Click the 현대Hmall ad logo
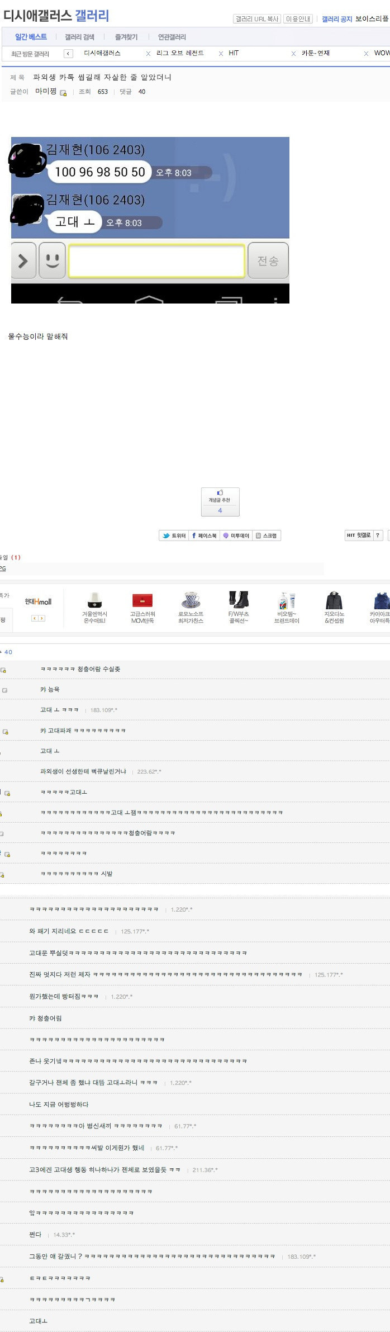Viewport: 390px width, 1332px height. point(38,601)
